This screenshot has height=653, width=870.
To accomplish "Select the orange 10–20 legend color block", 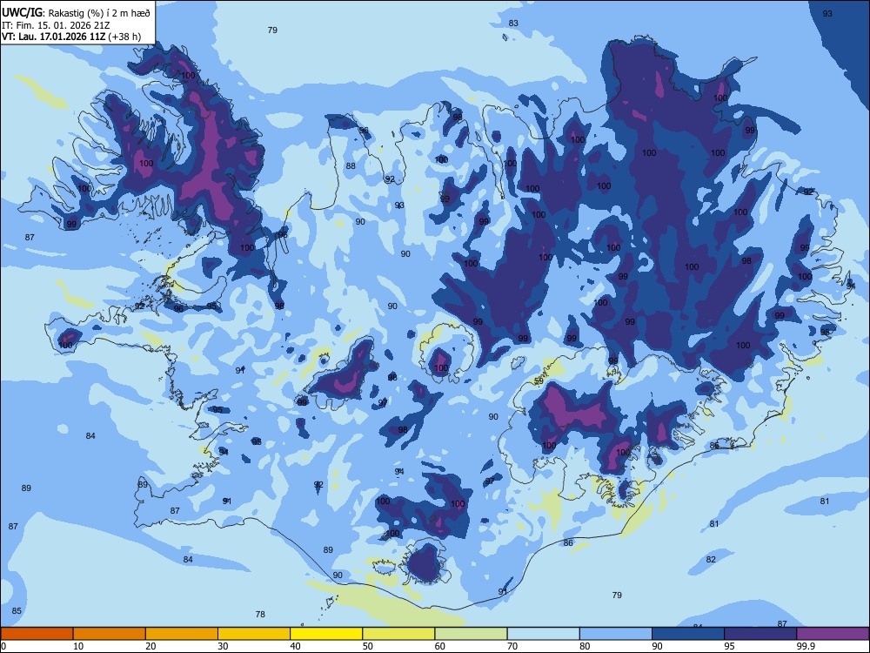I will coord(110,634).
